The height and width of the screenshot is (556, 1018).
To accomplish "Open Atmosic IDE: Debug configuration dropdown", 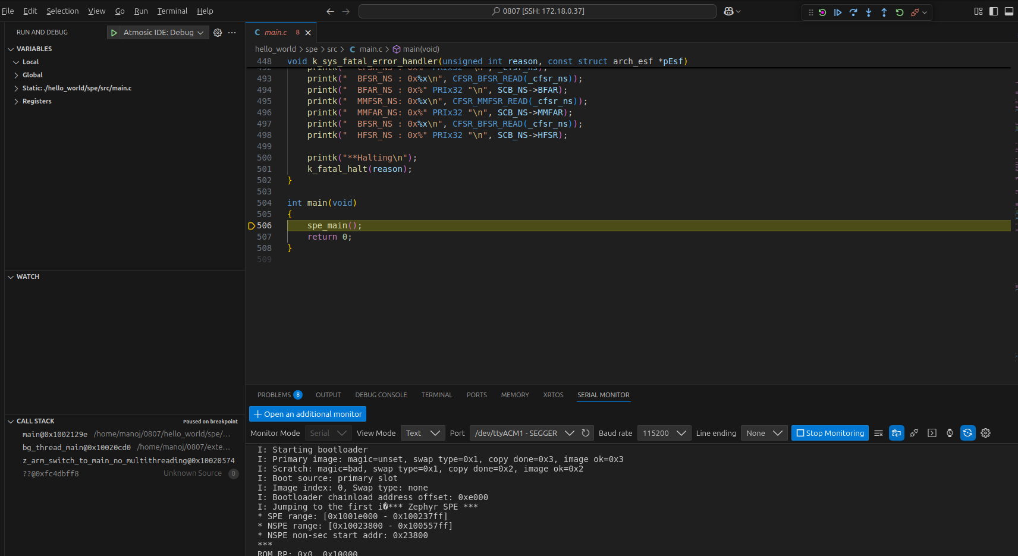I will 165,33.
